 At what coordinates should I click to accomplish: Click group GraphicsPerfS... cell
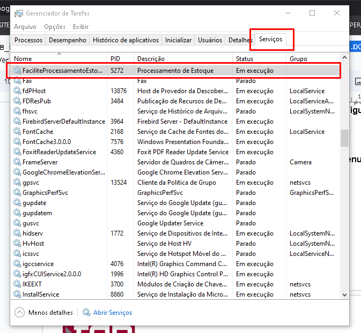tap(312, 193)
